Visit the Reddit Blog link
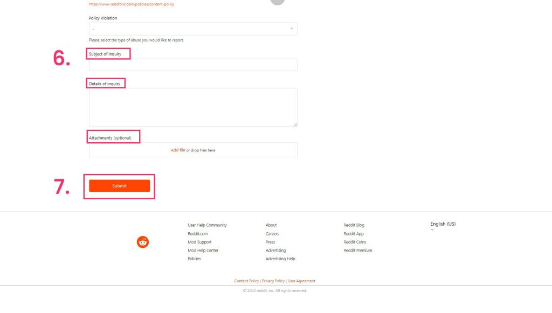Viewport: 552px width, 313px height. 354,225
